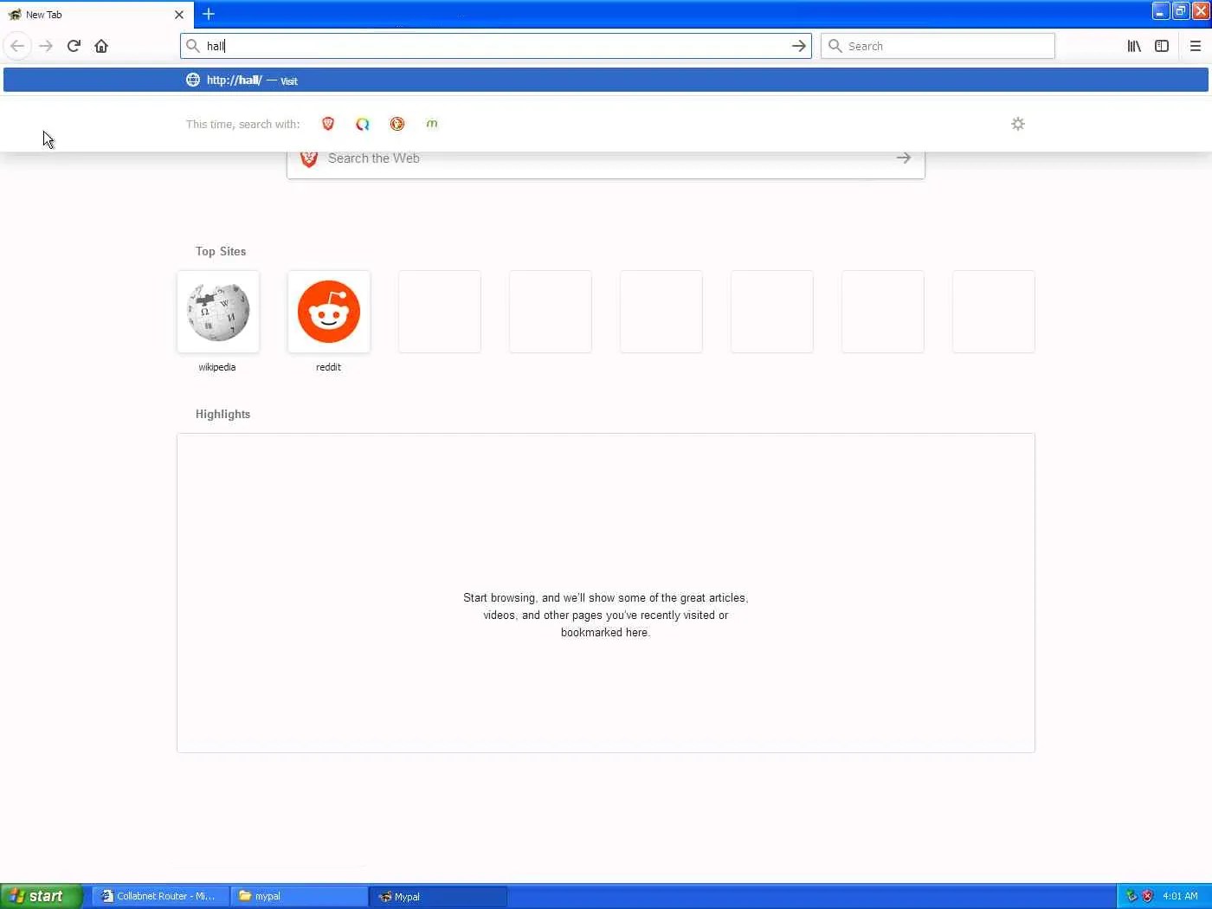The height and width of the screenshot is (909, 1212).
Task: Click the 4:01 AM system clock
Action: click(x=1180, y=896)
